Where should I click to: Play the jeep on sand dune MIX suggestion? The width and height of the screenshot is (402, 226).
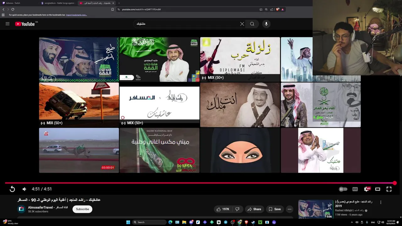coord(79,105)
